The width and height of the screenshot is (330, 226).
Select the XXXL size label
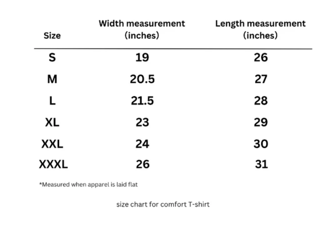53,164
